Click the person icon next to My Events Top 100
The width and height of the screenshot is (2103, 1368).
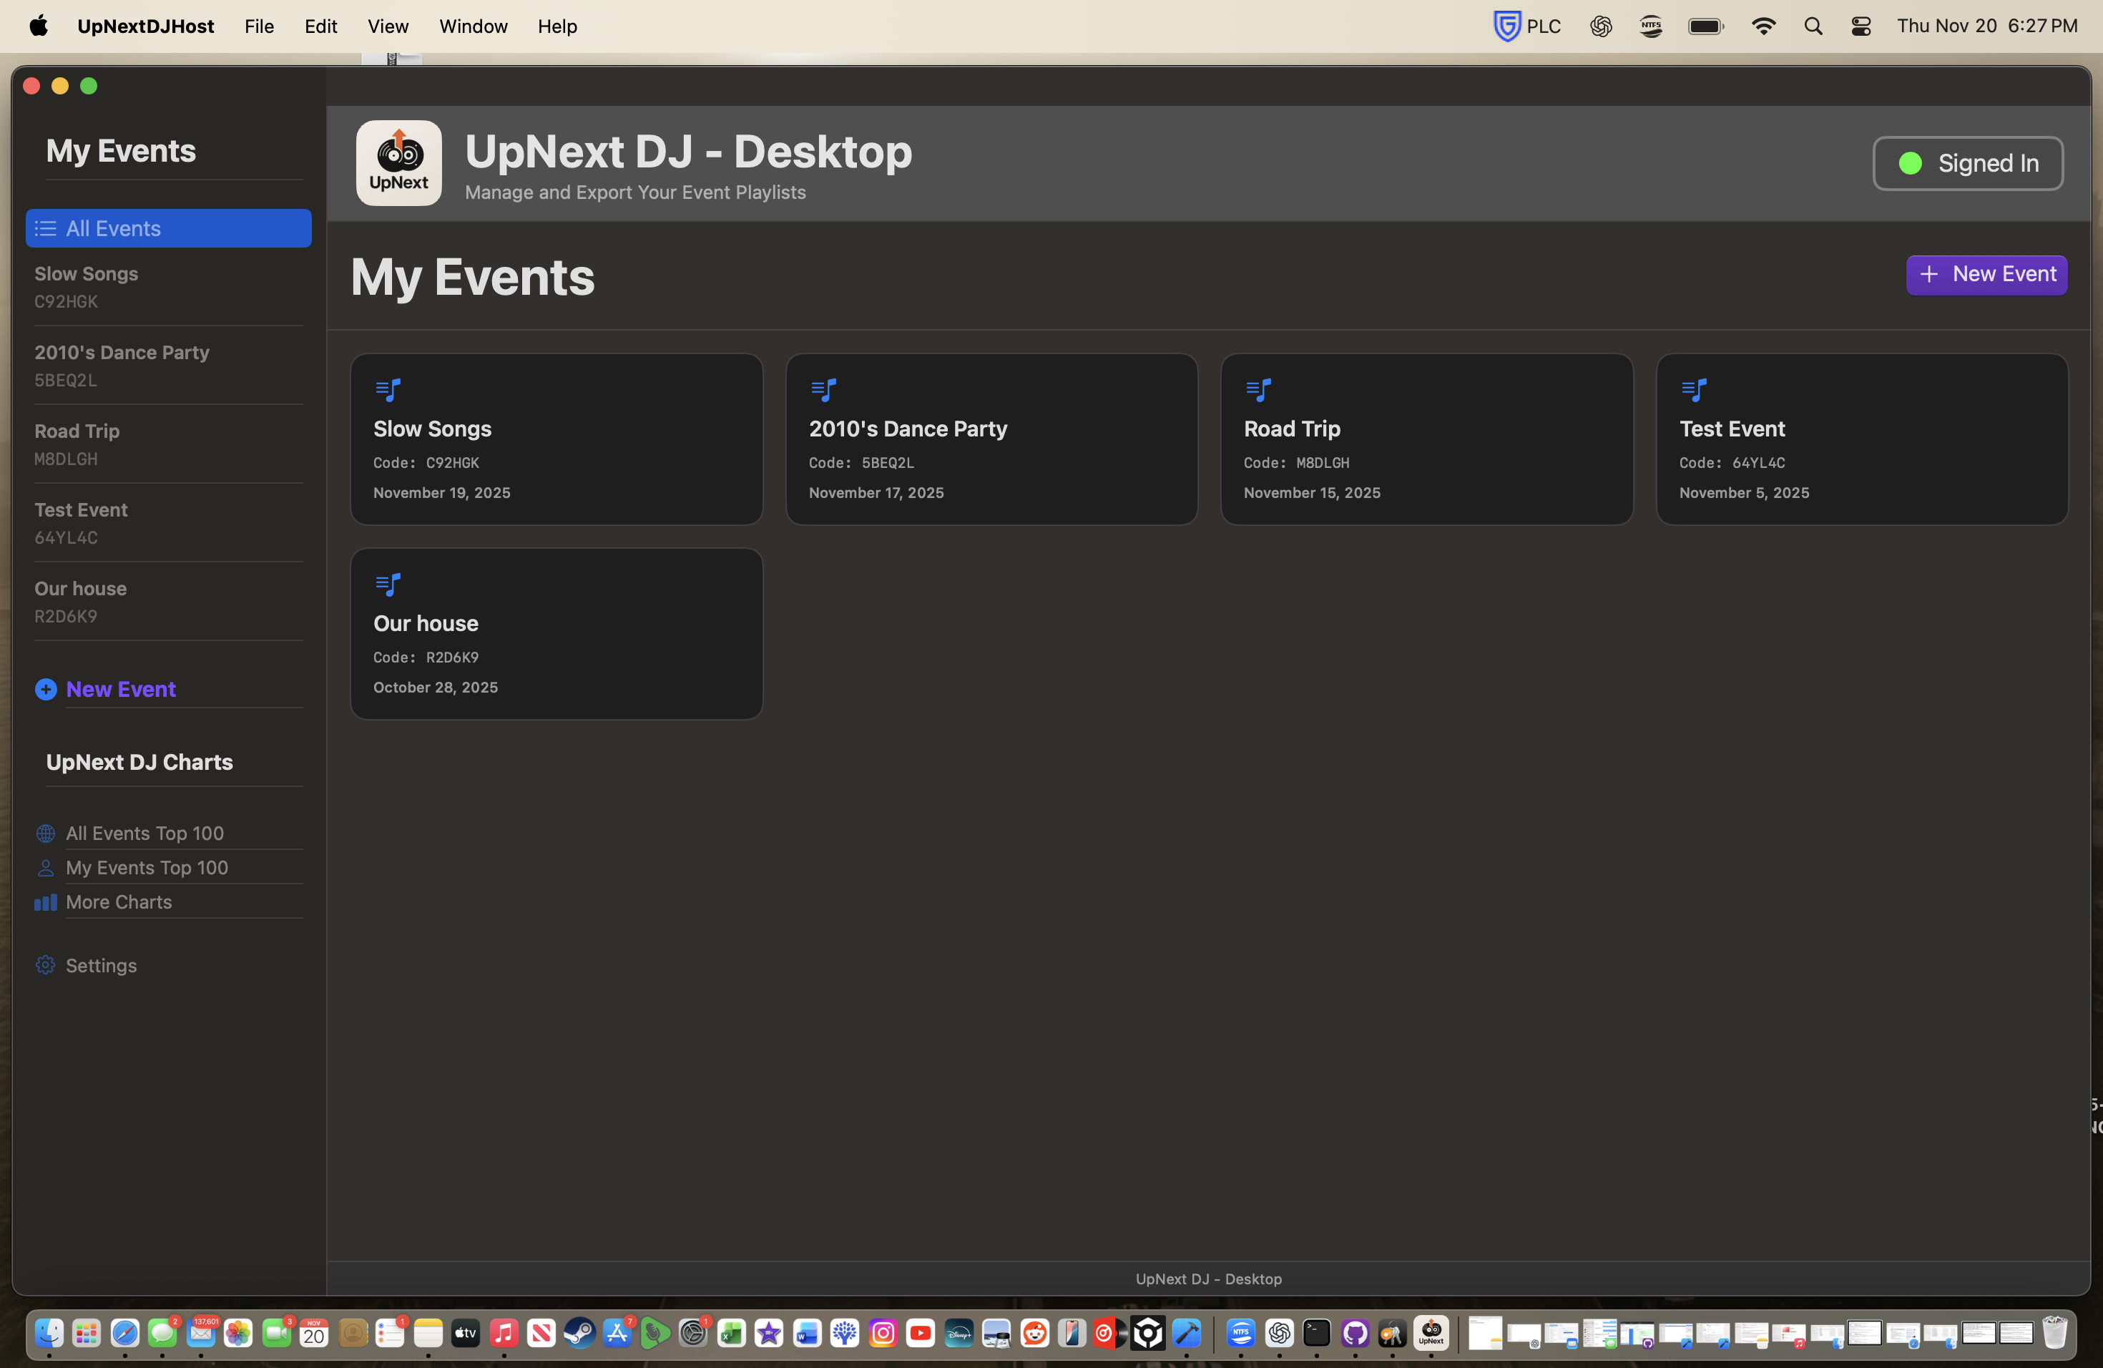(45, 868)
